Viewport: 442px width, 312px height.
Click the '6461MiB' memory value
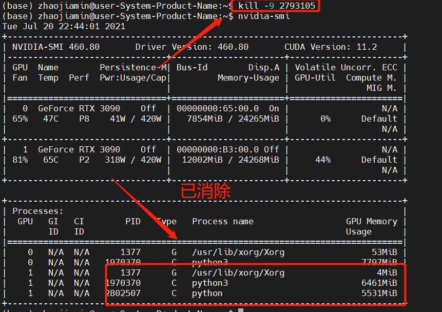click(x=379, y=283)
